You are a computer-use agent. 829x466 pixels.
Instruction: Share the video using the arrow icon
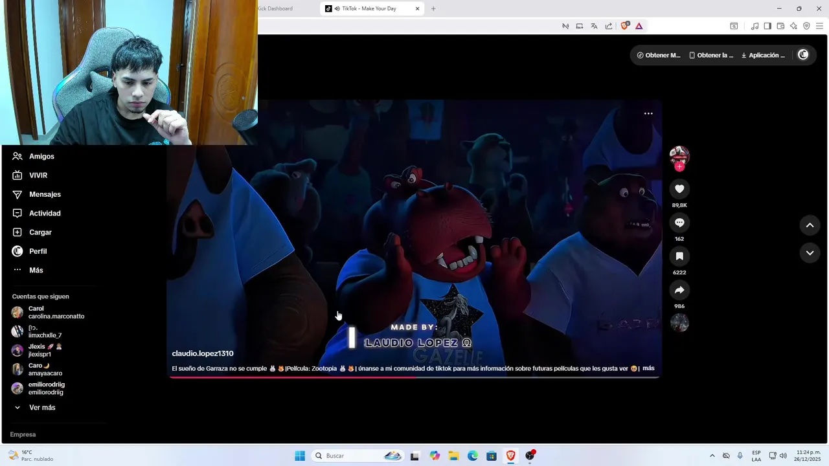point(679,290)
